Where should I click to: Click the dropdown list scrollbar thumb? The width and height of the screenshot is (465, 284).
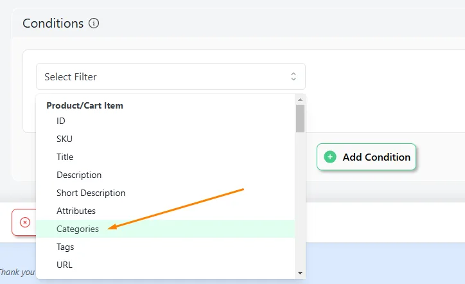(300, 118)
